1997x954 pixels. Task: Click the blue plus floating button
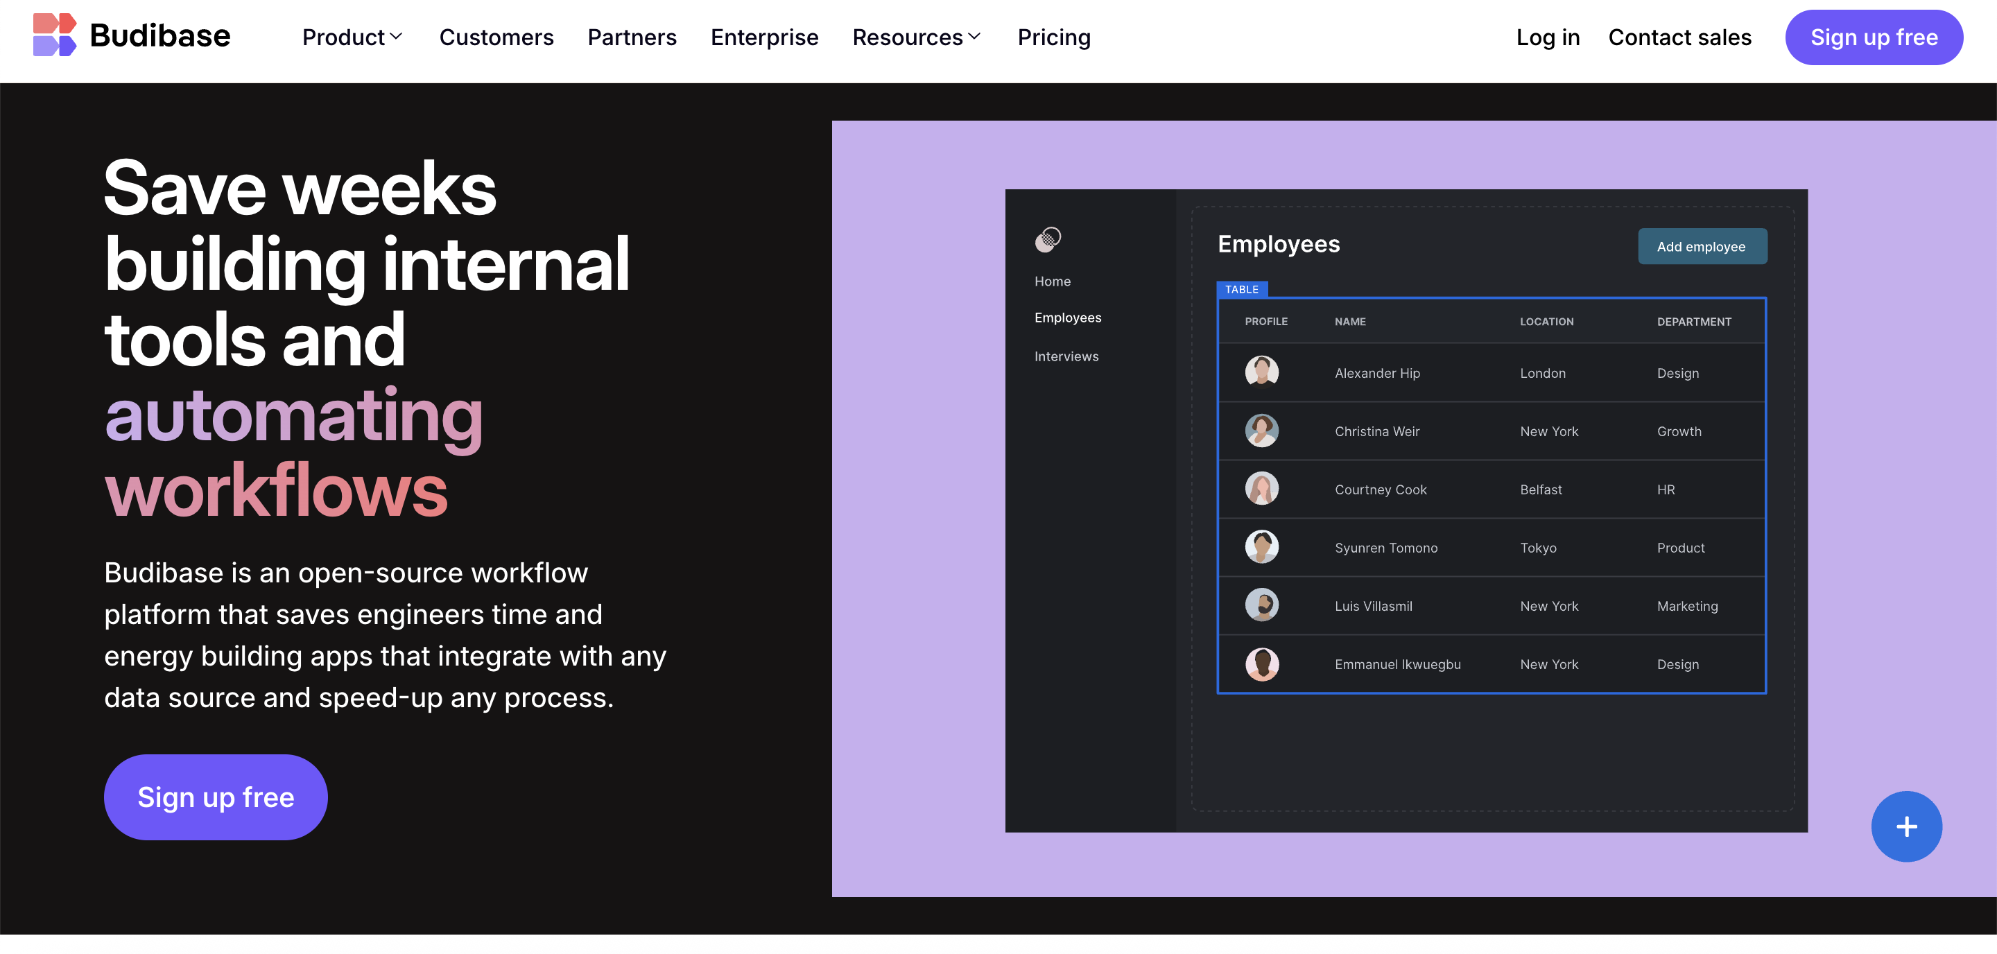(x=1905, y=827)
